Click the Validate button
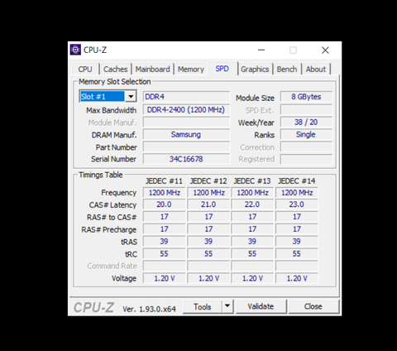This screenshot has width=397, height=351. pos(261,306)
